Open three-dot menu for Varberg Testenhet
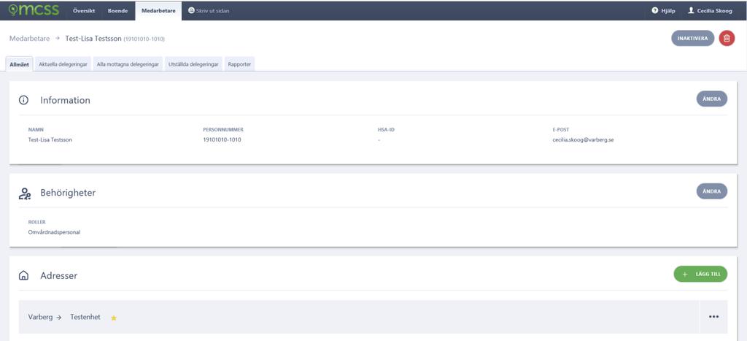This screenshot has width=747, height=341. point(713,317)
